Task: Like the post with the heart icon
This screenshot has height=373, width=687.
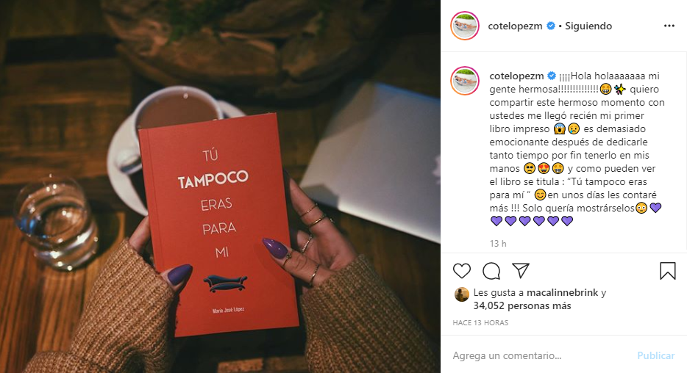Action: click(x=462, y=271)
